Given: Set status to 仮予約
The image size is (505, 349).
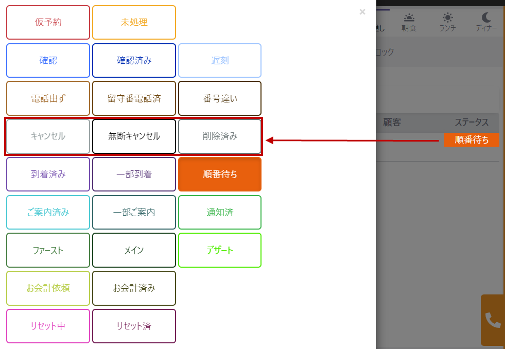Looking at the screenshot, I should click(x=48, y=23).
